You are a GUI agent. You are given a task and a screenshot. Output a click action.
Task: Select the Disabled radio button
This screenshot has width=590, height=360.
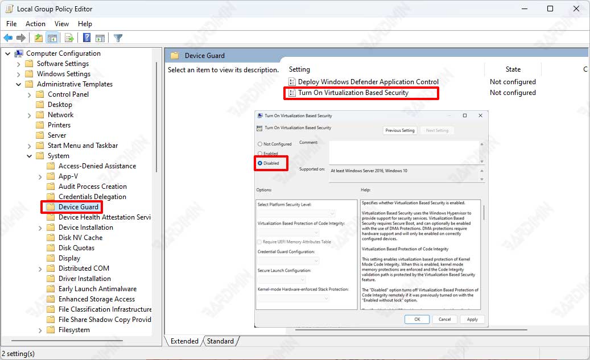coord(261,163)
